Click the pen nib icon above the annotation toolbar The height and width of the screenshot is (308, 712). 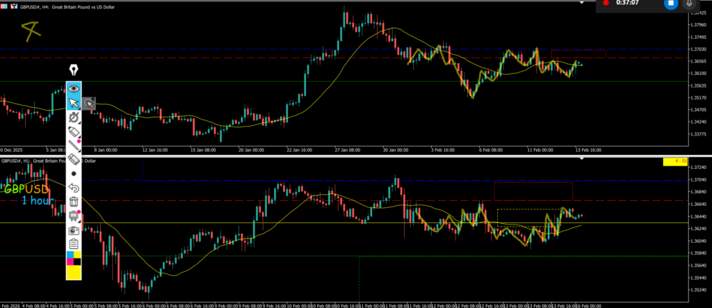73,70
